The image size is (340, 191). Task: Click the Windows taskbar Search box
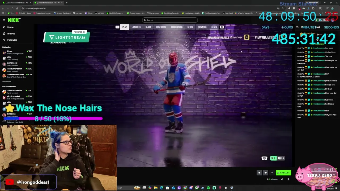(129, 188)
